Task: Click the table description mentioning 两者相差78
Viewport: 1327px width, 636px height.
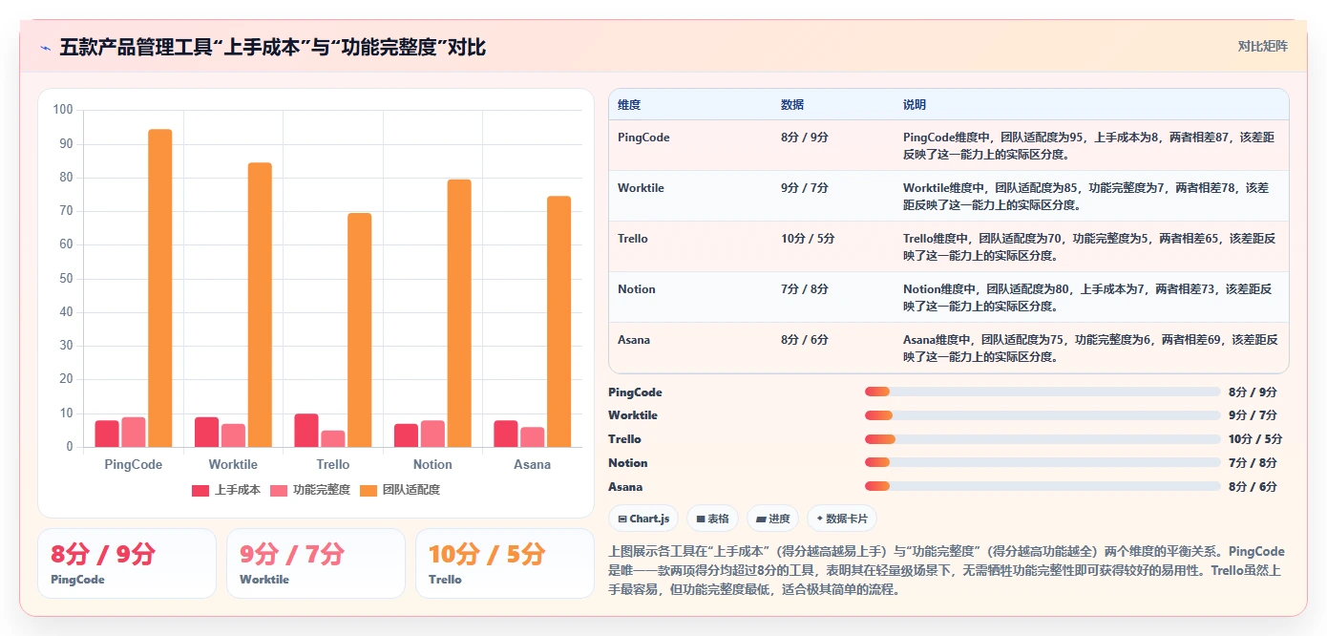Action: point(1089,196)
